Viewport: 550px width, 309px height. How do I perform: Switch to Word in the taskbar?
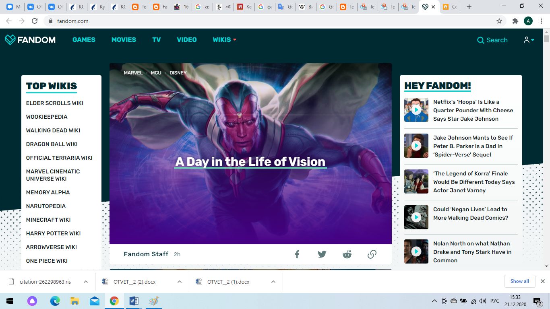(134, 301)
